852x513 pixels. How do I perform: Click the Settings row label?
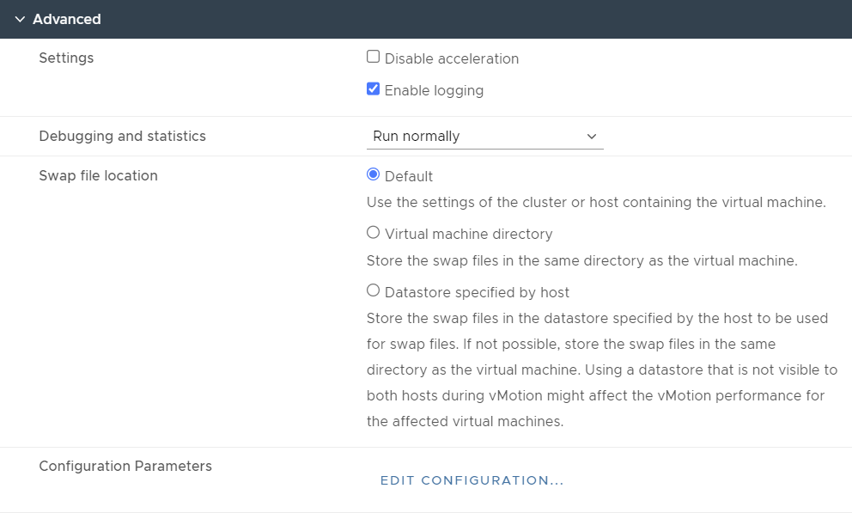click(66, 58)
